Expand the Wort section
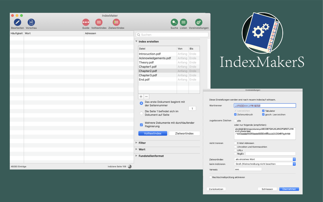 tap(137, 149)
